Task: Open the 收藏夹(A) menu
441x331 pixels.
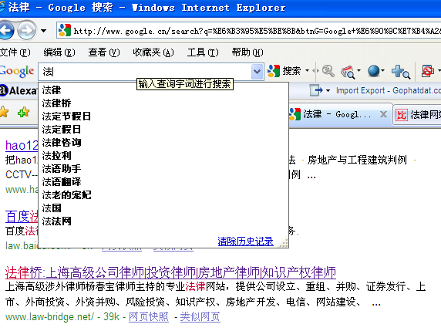Action: click(153, 52)
